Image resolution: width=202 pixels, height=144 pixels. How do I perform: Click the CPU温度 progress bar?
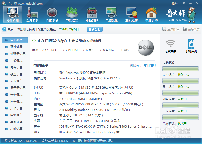click(181, 69)
